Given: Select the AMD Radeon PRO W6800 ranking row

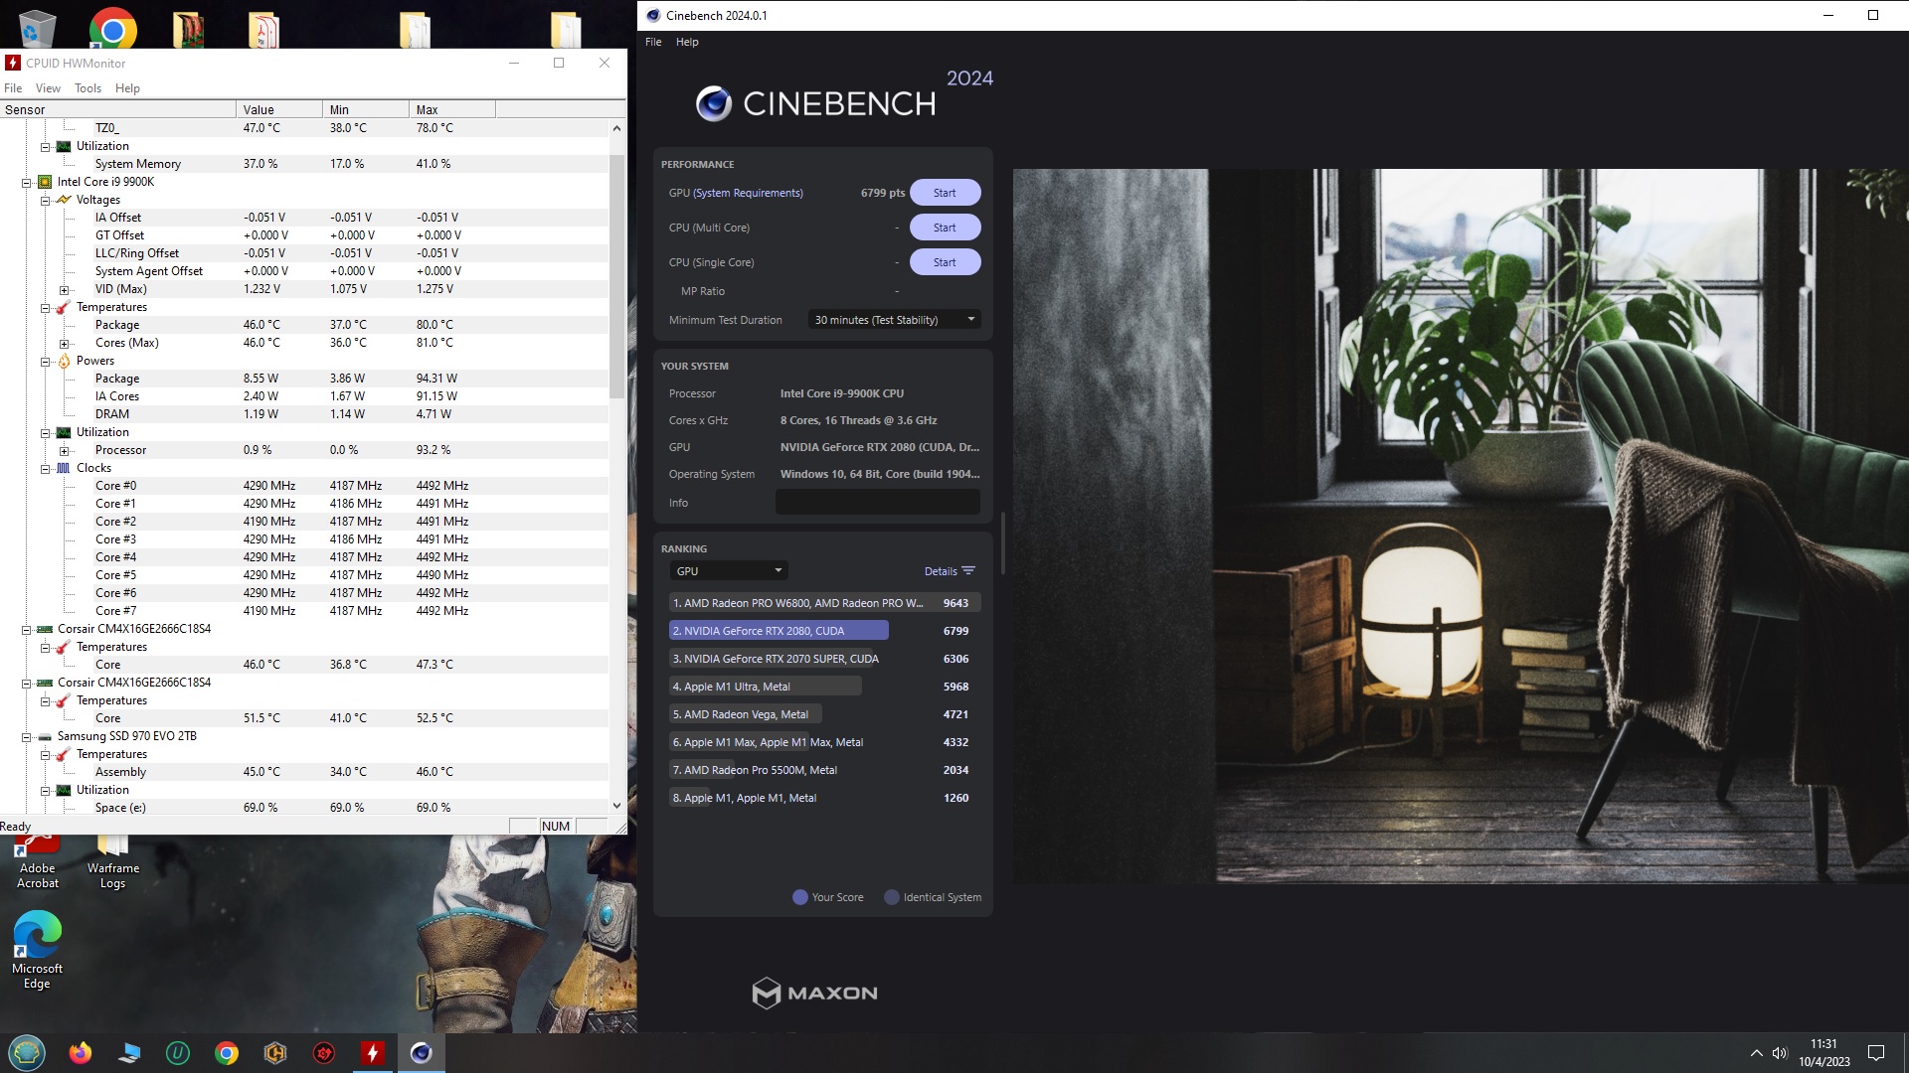Looking at the screenshot, I should 823,603.
